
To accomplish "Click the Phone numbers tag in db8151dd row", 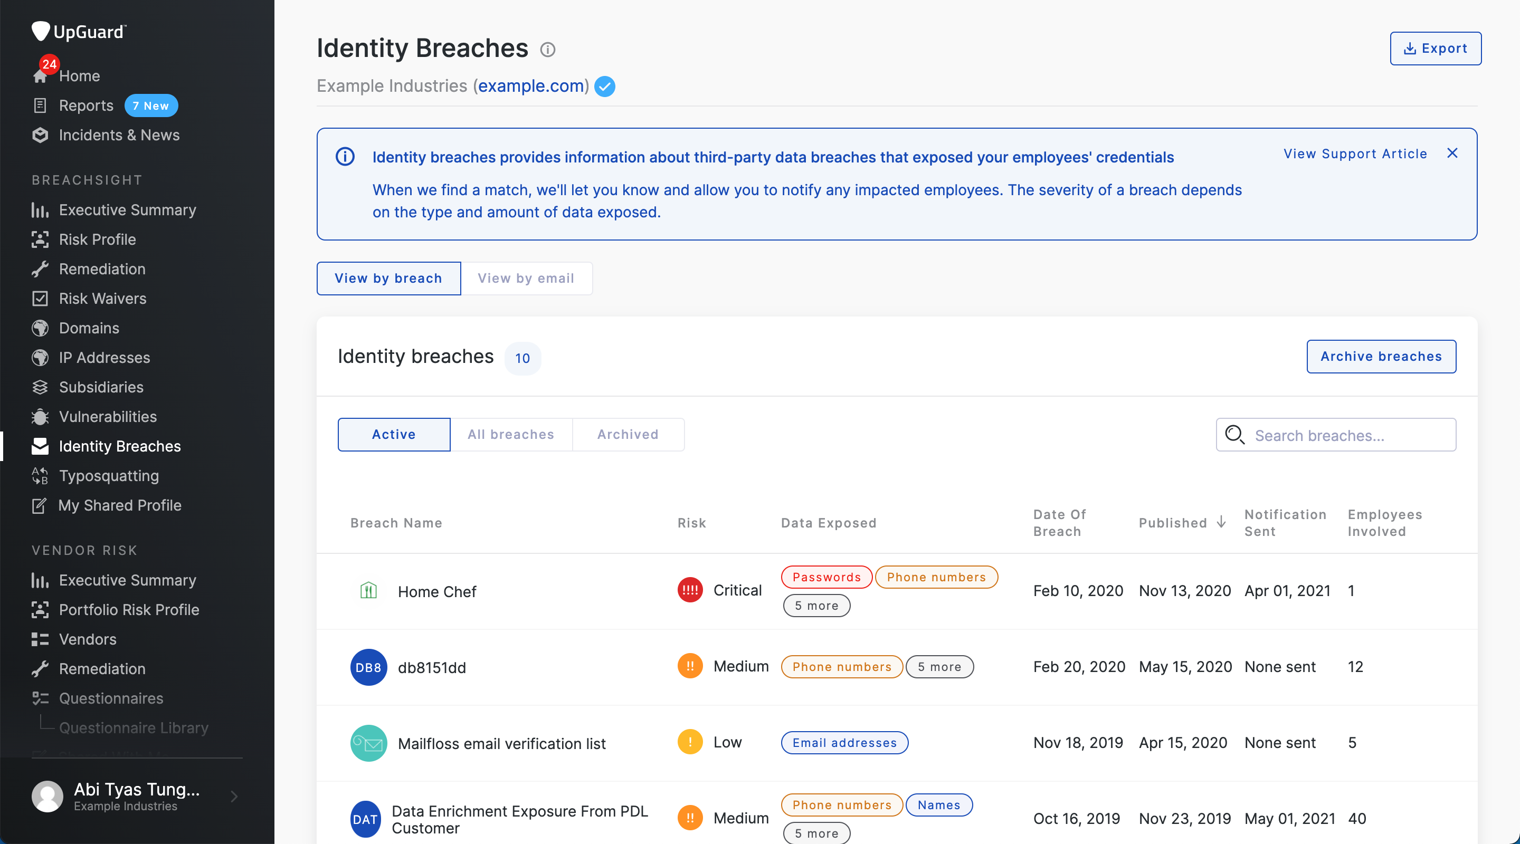I will click(841, 666).
